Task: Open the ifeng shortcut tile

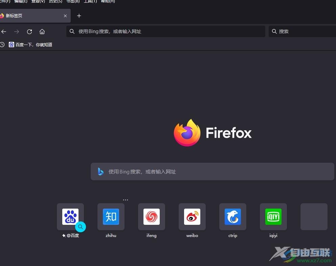Action: (152, 217)
